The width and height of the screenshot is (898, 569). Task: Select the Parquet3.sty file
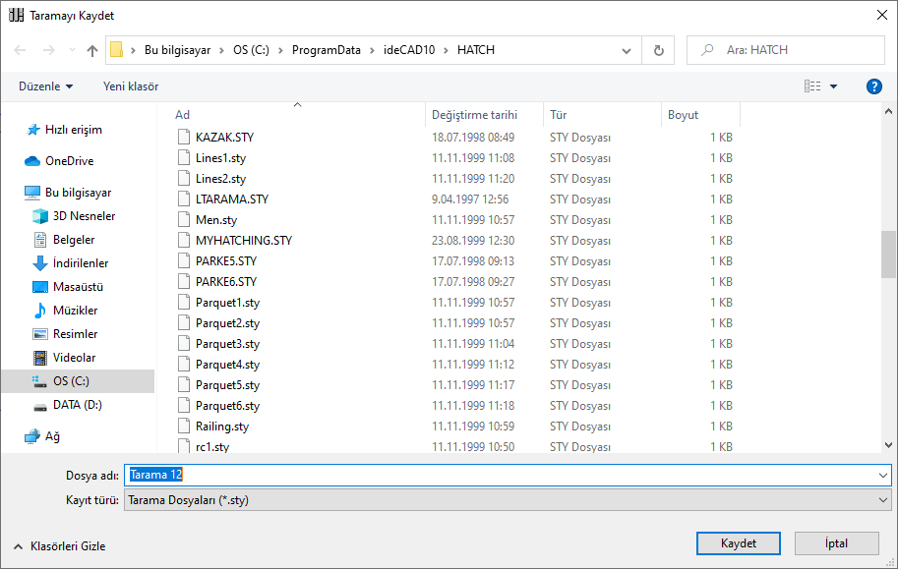pos(228,343)
